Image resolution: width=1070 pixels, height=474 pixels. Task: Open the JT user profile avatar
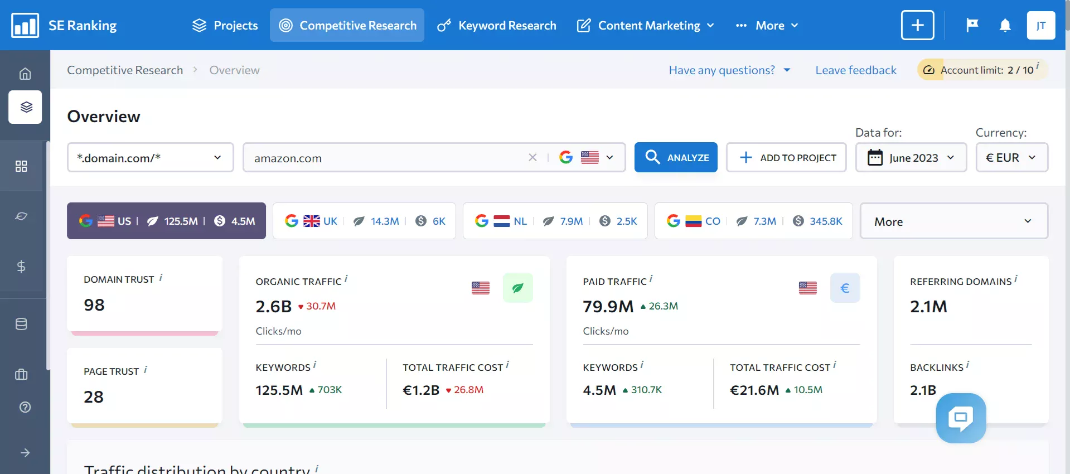pyautogui.click(x=1040, y=25)
